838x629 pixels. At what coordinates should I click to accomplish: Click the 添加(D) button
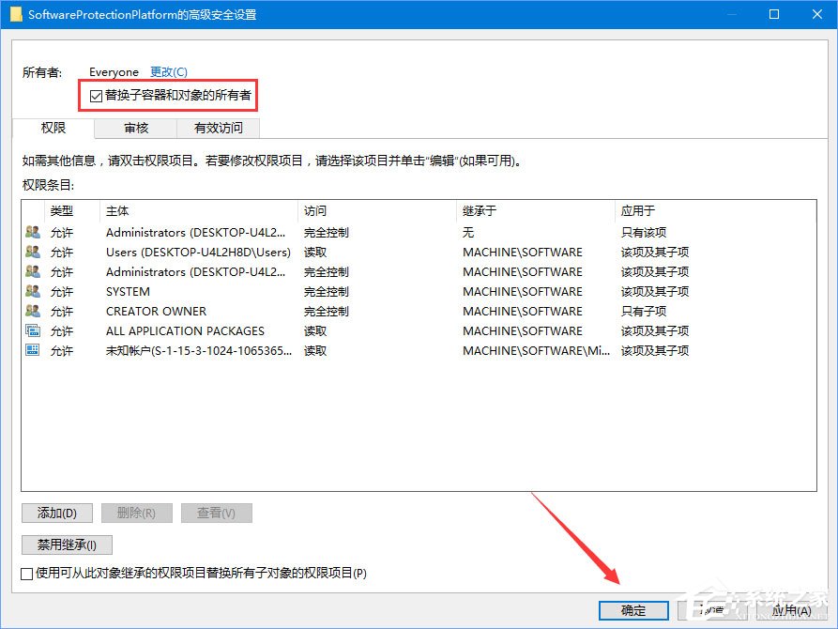point(56,513)
